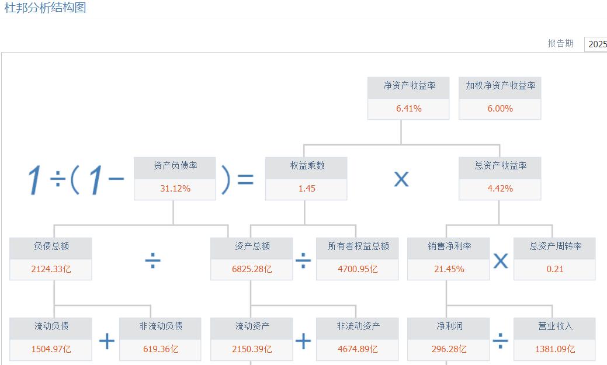The width and height of the screenshot is (607, 365).
Task: Click the 非流动资产 4674.89亿 box
Action: [x=357, y=338]
